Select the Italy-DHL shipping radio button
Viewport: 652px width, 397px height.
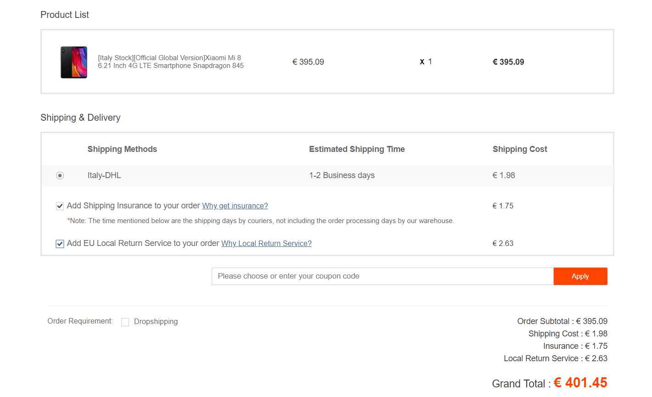pos(60,175)
